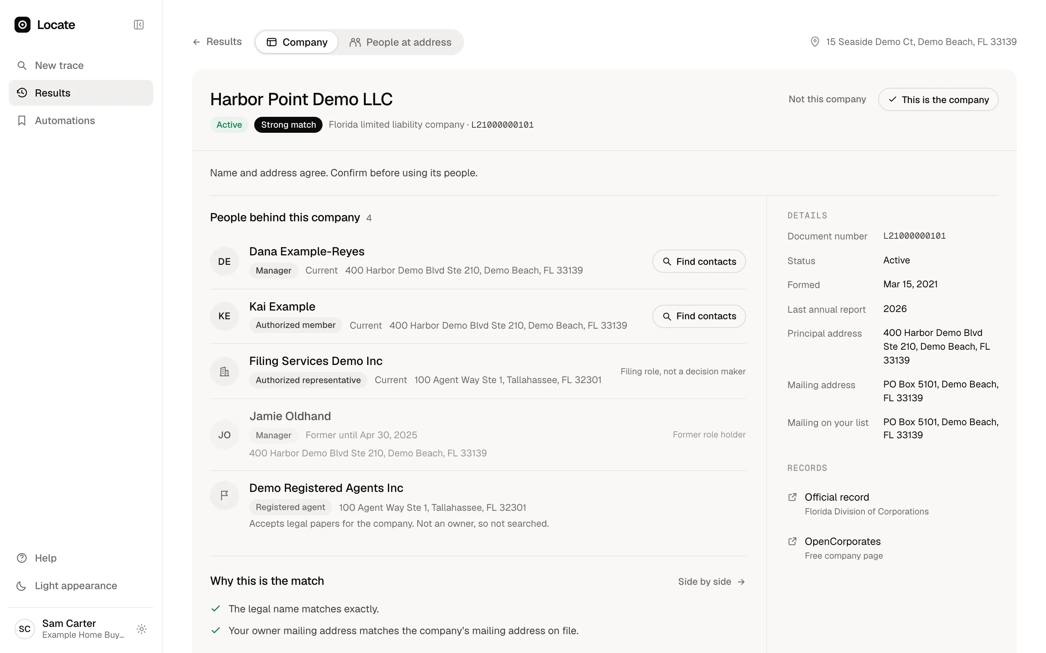The height and width of the screenshot is (653, 1046).
Task: Click checkmark beside owner mailing address match
Action: (216, 631)
